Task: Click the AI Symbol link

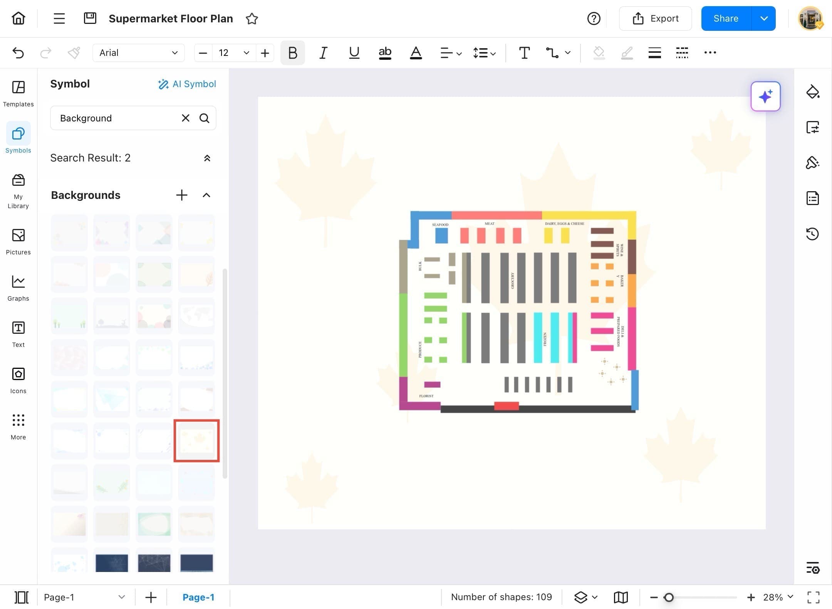Action: click(x=187, y=84)
